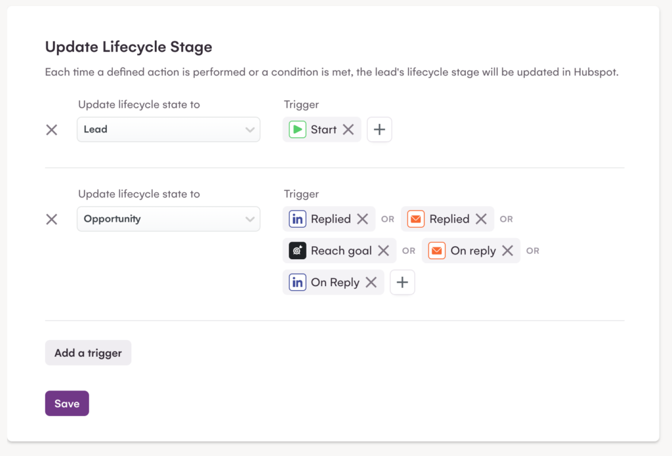
Task: Remove the Lead lifecycle stage row
Action: tap(52, 130)
